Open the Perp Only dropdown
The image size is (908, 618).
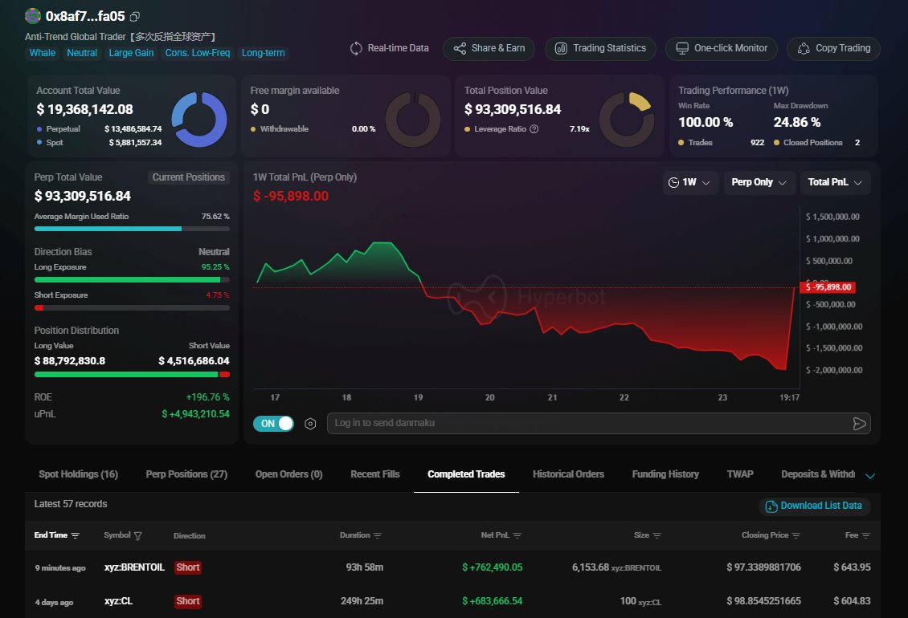(759, 182)
